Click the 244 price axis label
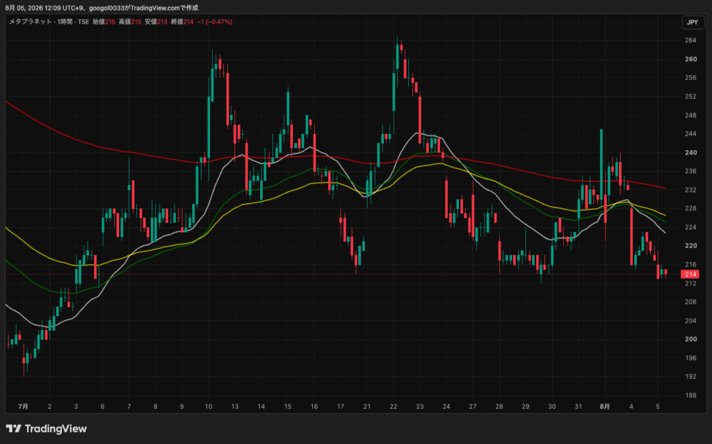Screen dimensions: 712x444 (x=690, y=134)
